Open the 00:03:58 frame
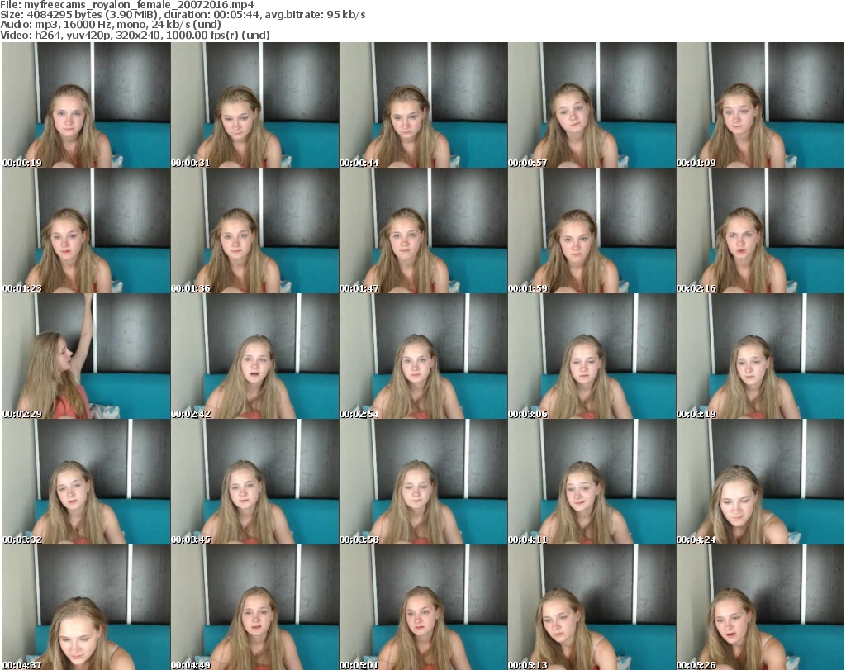846x670 pixels. 423,482
